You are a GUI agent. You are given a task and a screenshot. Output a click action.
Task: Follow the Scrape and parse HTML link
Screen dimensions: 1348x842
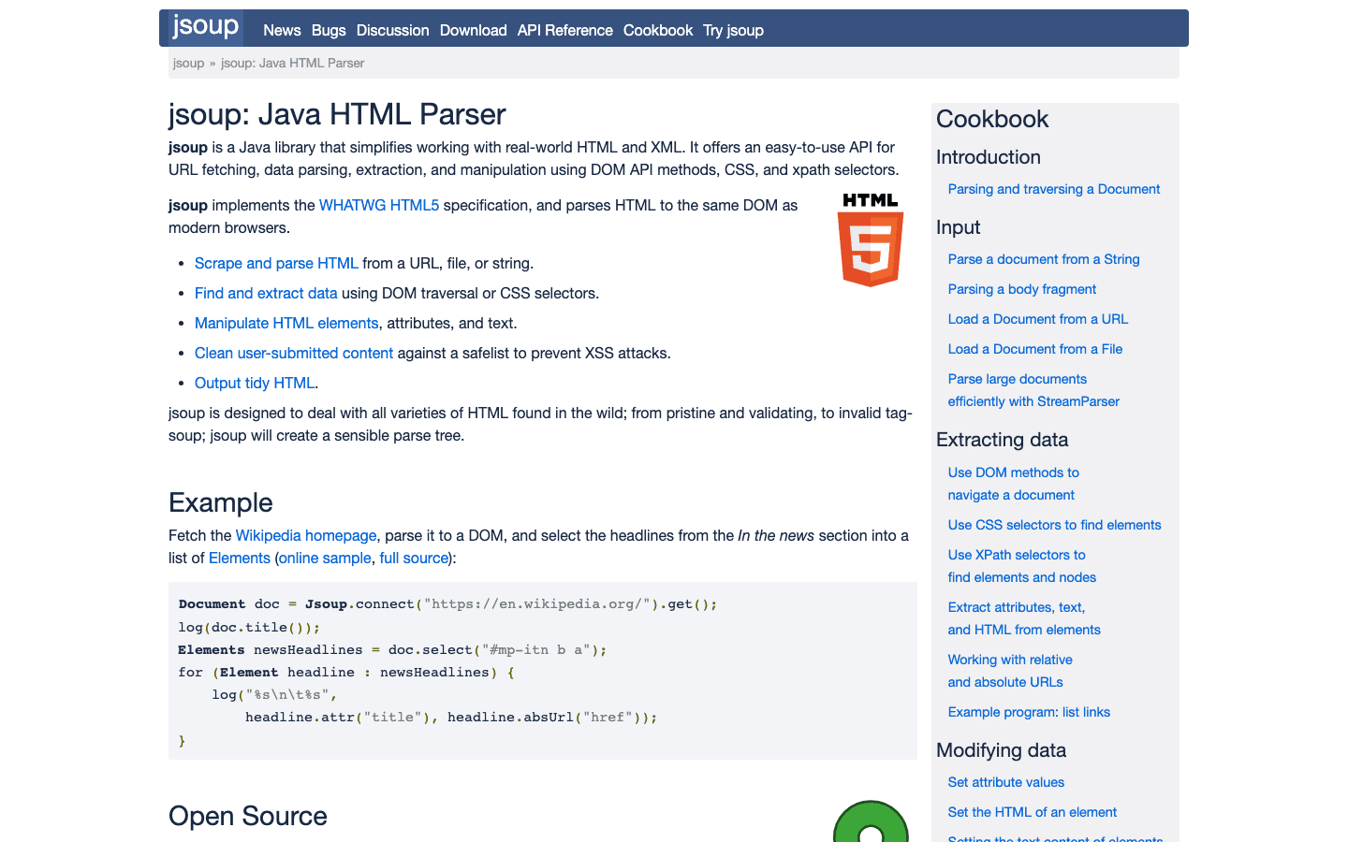tap(275, 263)
